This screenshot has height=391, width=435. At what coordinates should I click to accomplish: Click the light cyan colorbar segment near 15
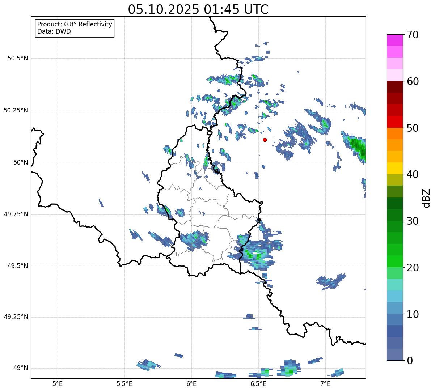coord(395,285)
